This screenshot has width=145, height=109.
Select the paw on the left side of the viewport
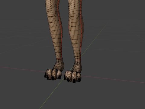54,70
